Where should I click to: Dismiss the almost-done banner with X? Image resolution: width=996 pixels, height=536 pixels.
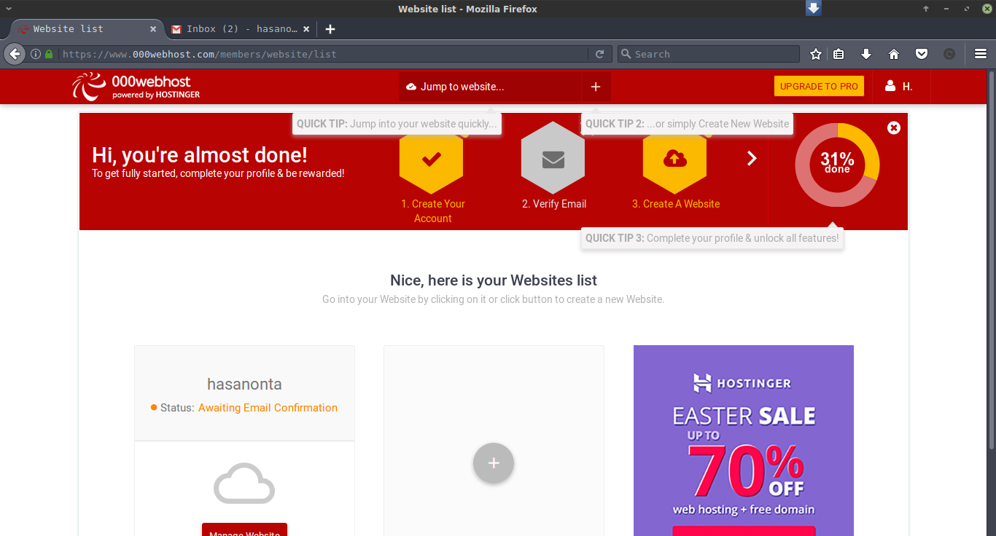click(x=894, y=128)
